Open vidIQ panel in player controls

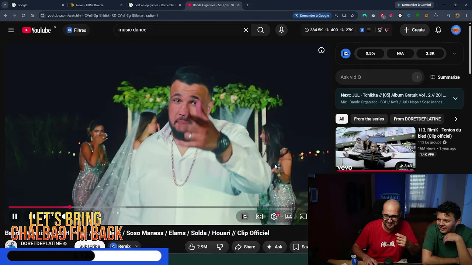pos(244,216)
